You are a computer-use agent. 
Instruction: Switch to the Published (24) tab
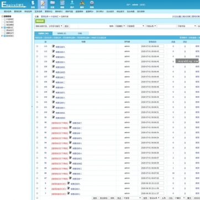tap(44, 34)
